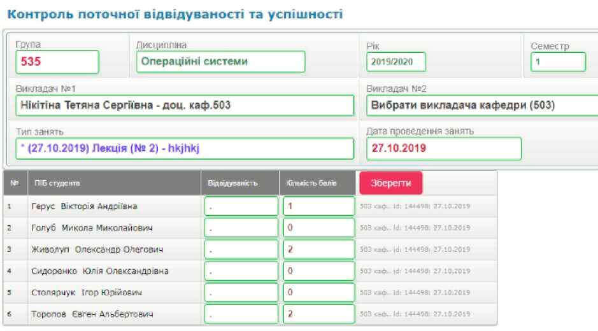
Task: Click the Семестр field showing 1
Action: coord(558,62)
